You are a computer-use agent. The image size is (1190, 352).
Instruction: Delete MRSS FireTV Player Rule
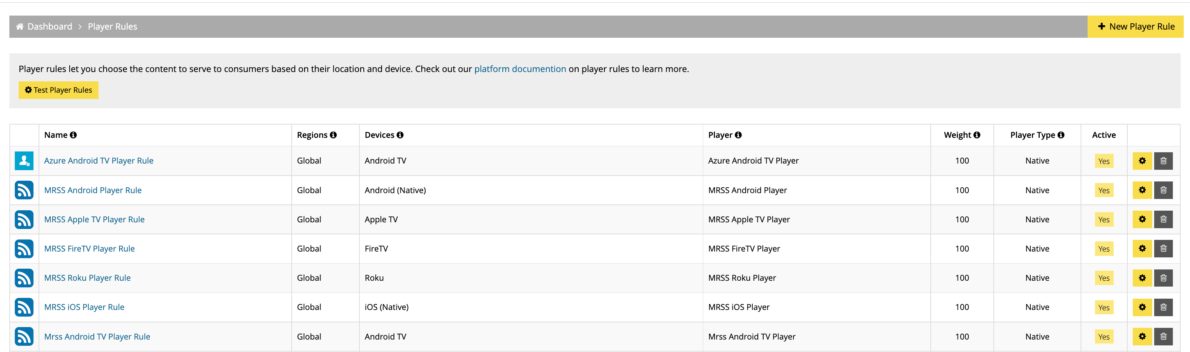pyautogui.click(x=1163, y=248)
